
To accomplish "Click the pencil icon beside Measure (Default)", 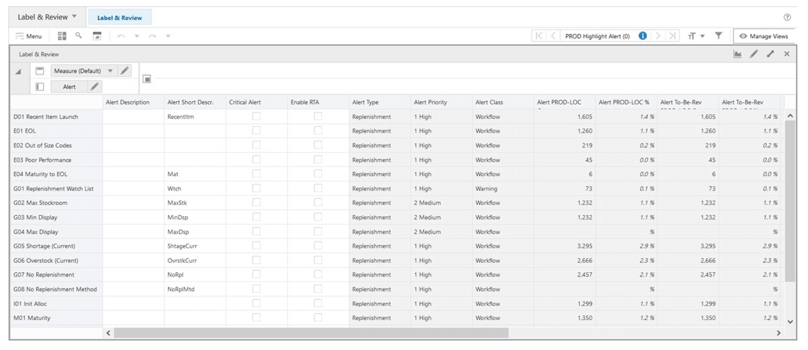I will click(x=125, y=71).
